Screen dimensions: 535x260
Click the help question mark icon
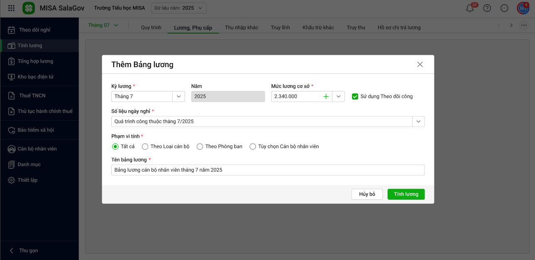click(487, 8)
